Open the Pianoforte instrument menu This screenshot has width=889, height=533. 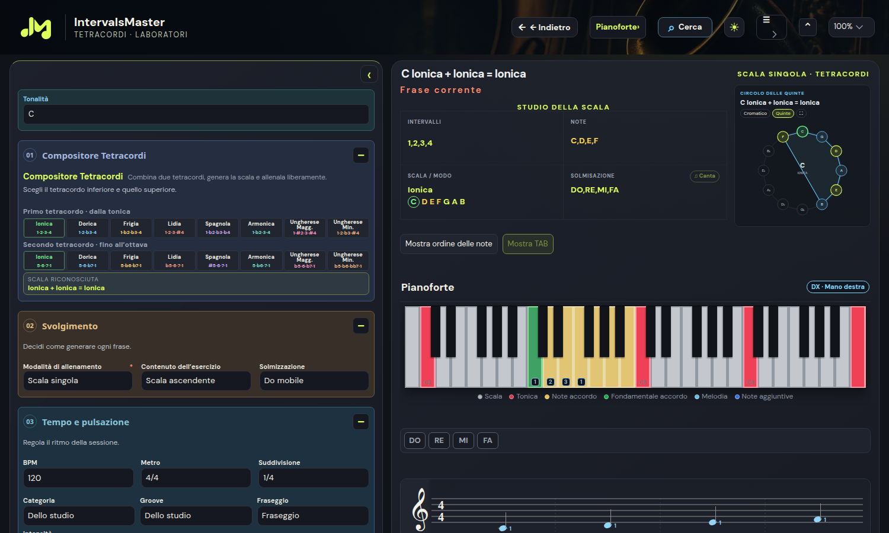click(x=618, y=27)
